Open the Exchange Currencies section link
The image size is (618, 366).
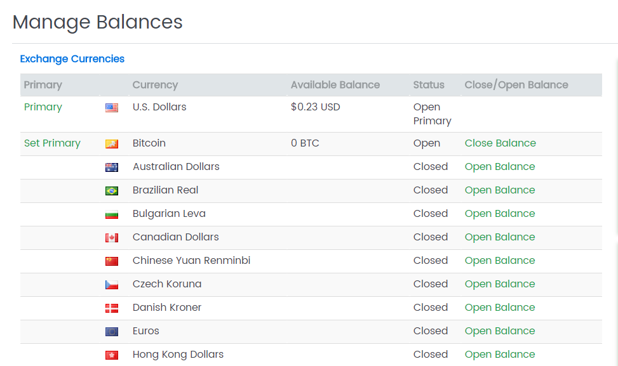click(72, 59)
